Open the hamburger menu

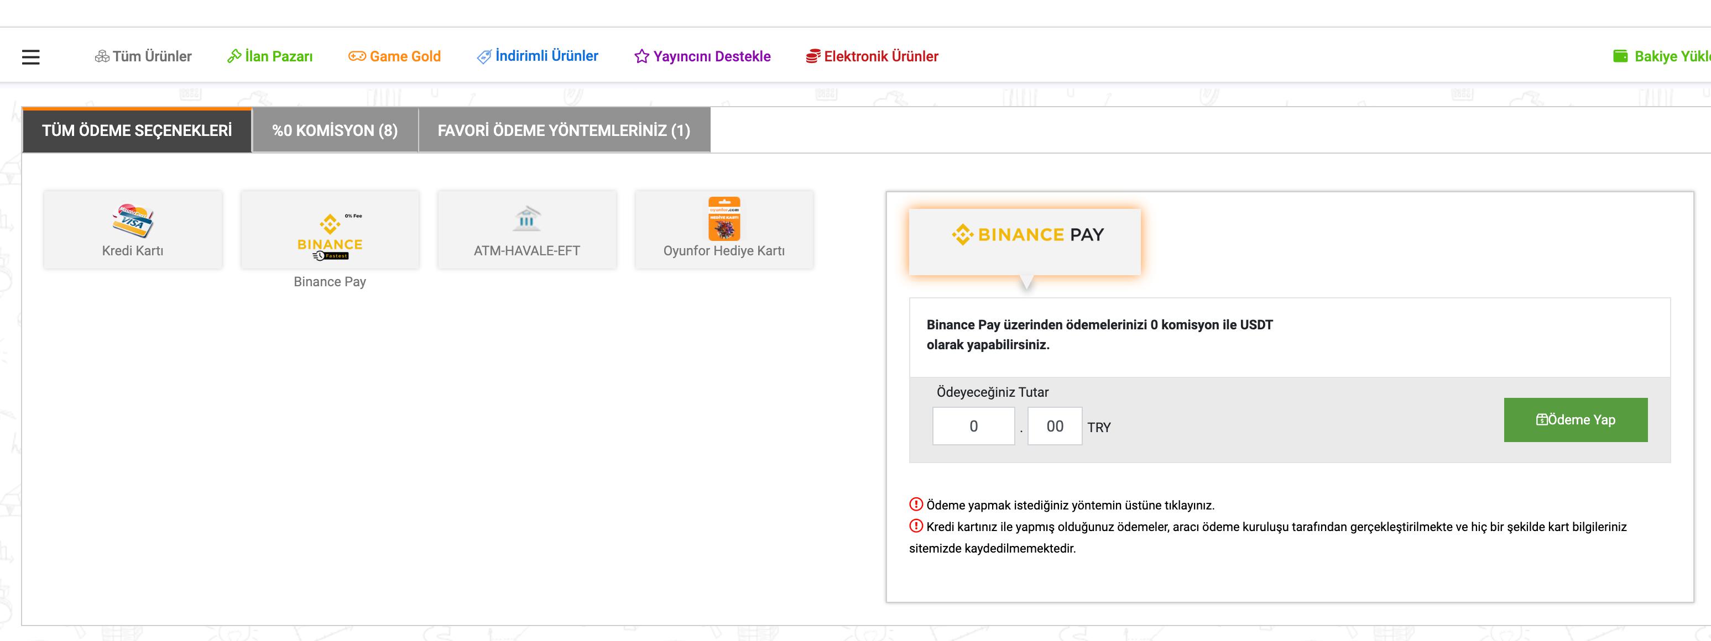pos(30,57)
